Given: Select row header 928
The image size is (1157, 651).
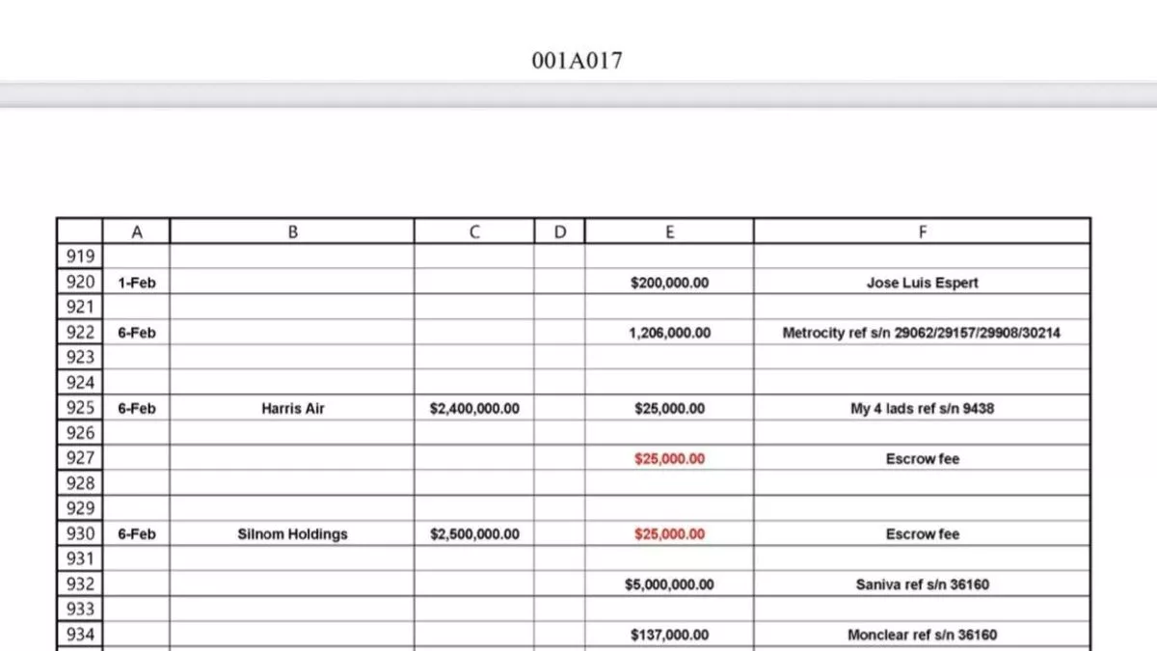Looking at the screenshot, I should (x=80, y=483).
